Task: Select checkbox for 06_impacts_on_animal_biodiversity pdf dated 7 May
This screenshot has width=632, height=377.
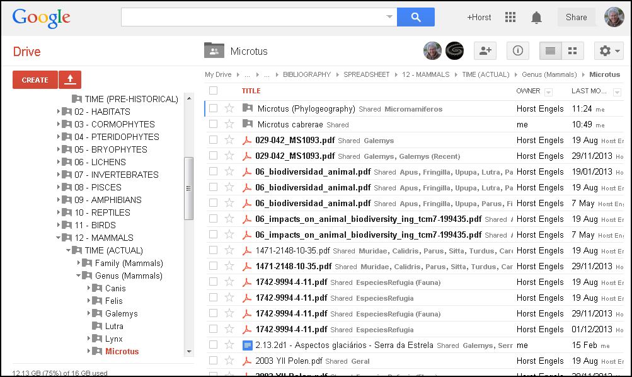Action: [213, 235]
